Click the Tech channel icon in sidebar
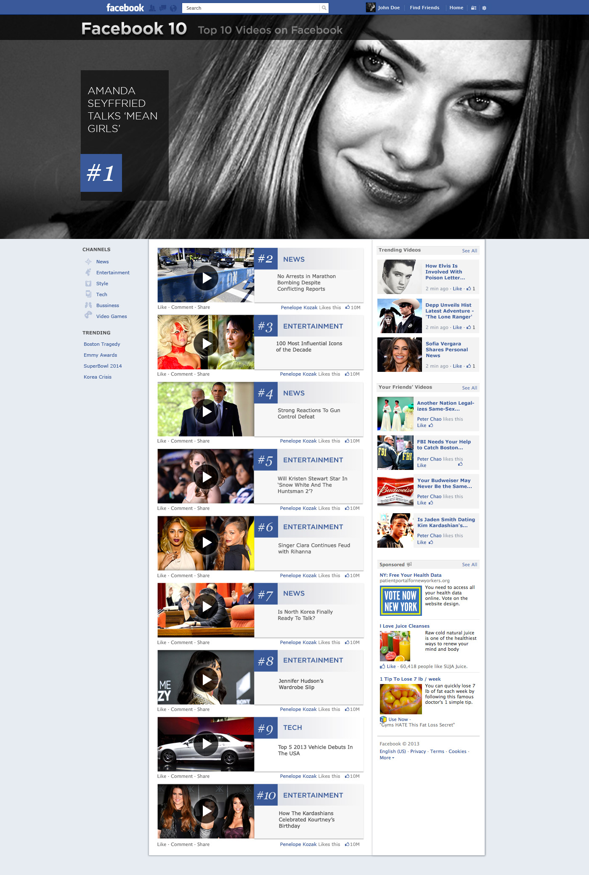The image size is (589, 875). pos(88,294)
